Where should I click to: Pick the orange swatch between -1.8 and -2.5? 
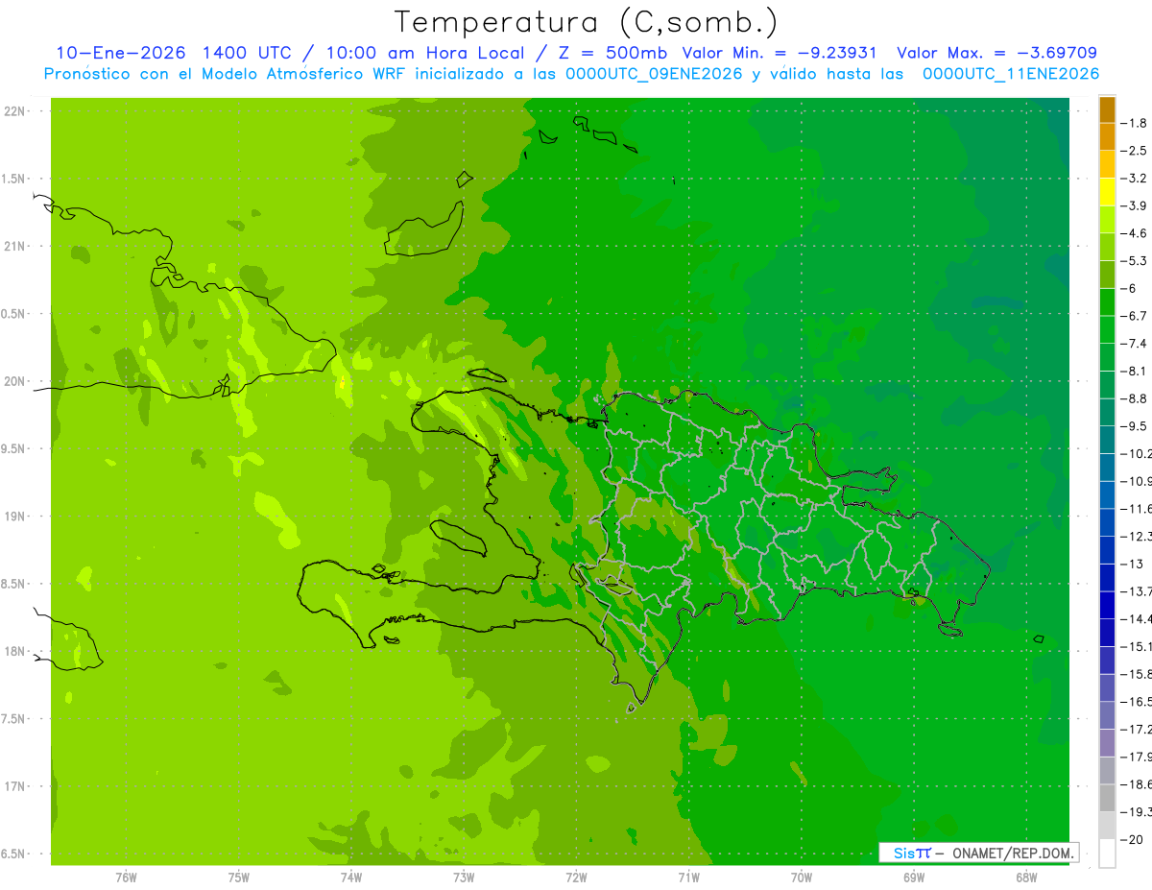click(1107, 136)
